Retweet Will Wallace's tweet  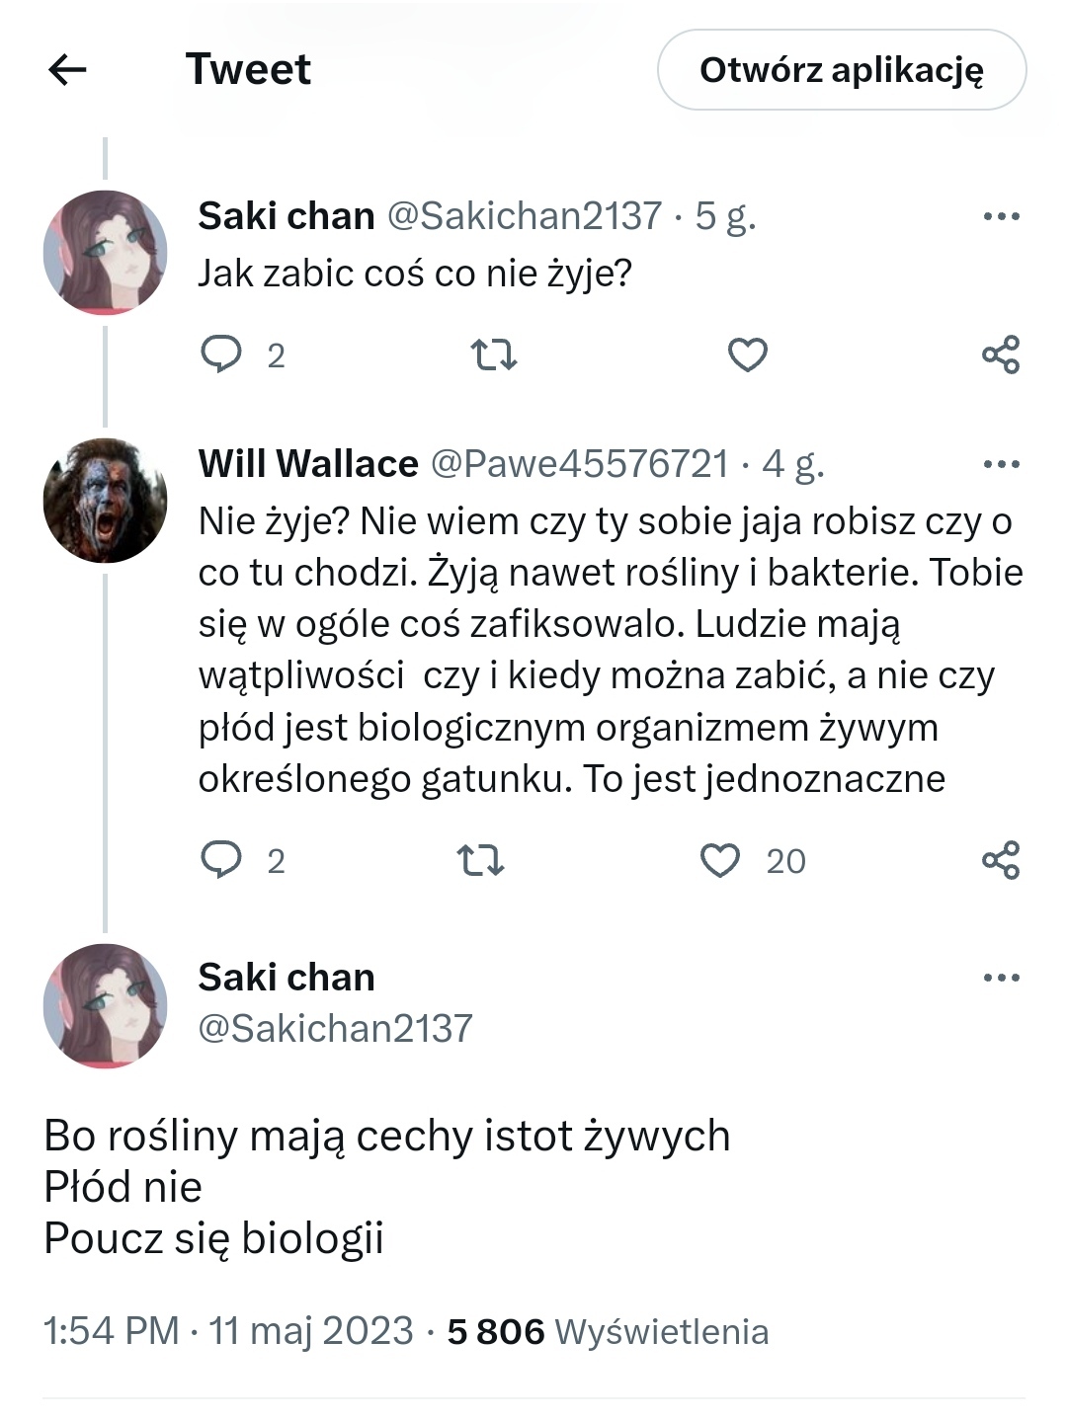481,860
